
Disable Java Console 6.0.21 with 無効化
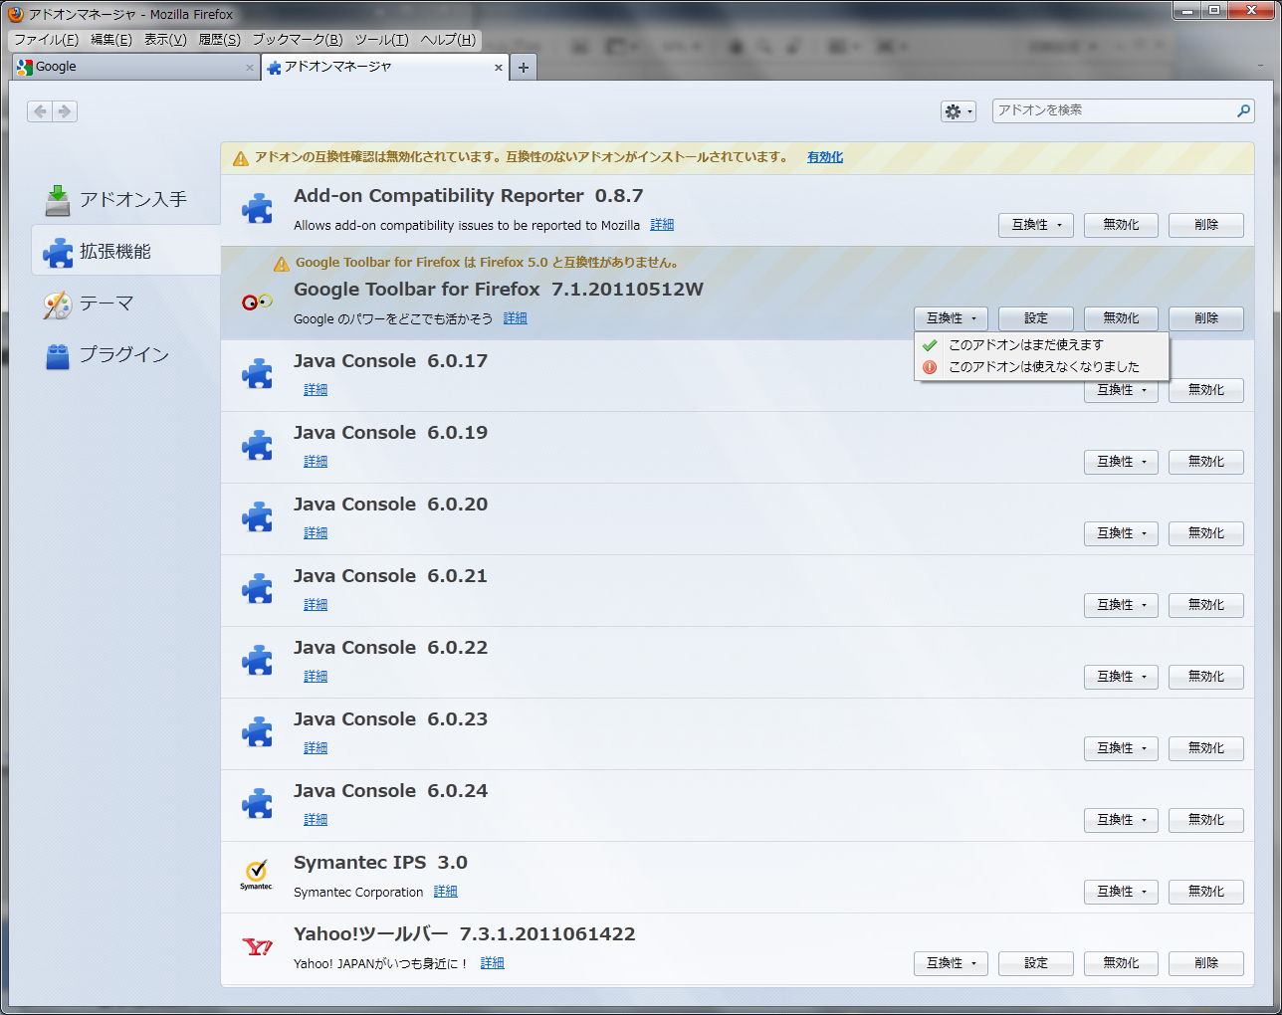click(x=1205, y=605)
